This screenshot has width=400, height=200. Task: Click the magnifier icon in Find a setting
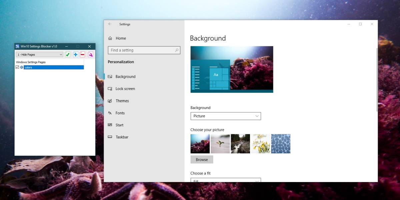coord(177,50)
